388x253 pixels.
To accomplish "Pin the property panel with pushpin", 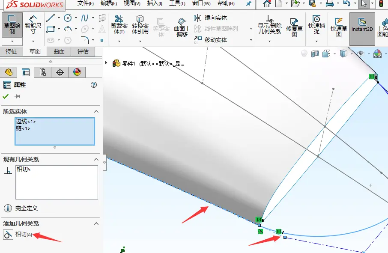I will pos(17,96).
